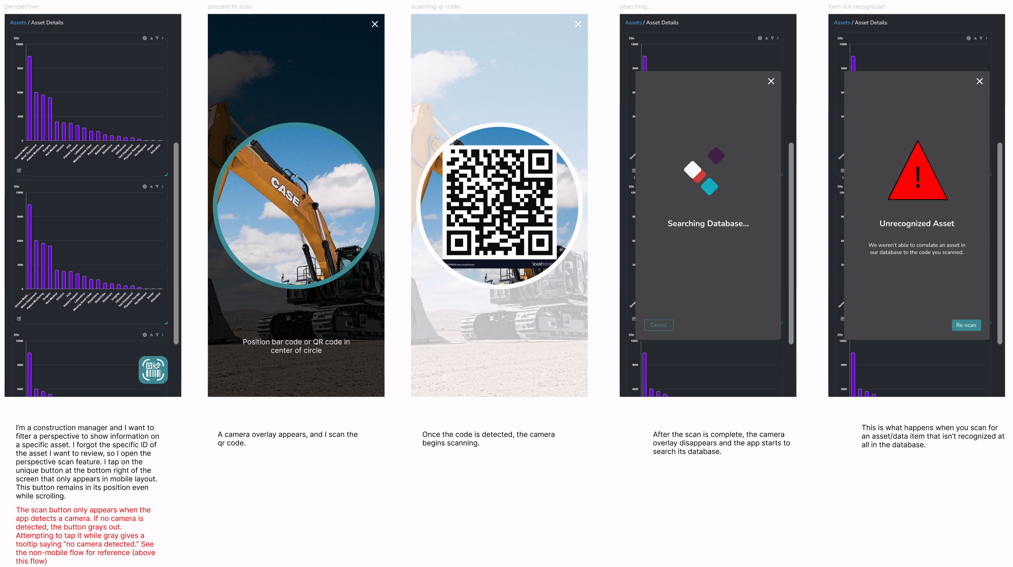This screenshot has width=1013, height=567.
Task: Click edit pencil icon below second chart, perspective screen
Action: pyautogui.click(x=19, y=319)
